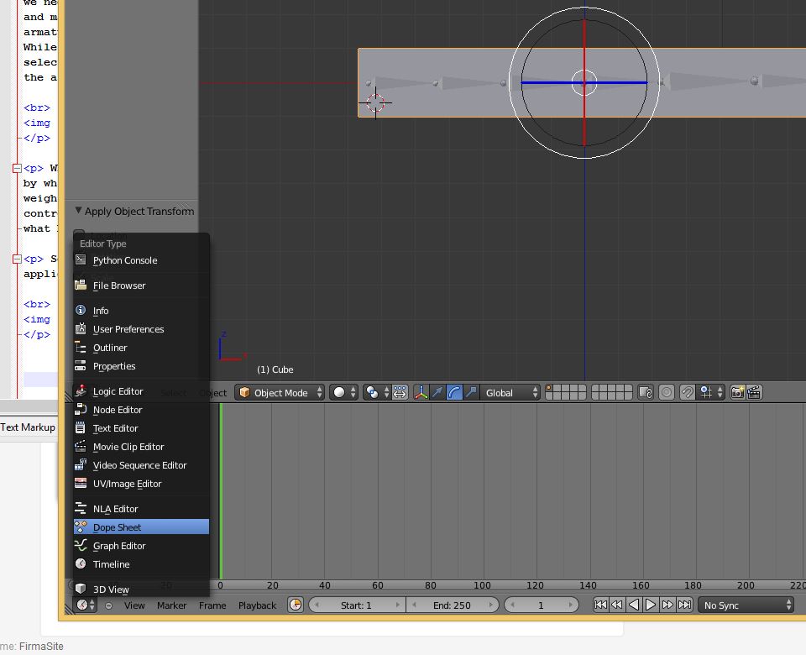The image size is (806, 655).
Task: Switch to UV/Image Editor
Action: click(x=141, y=484)
